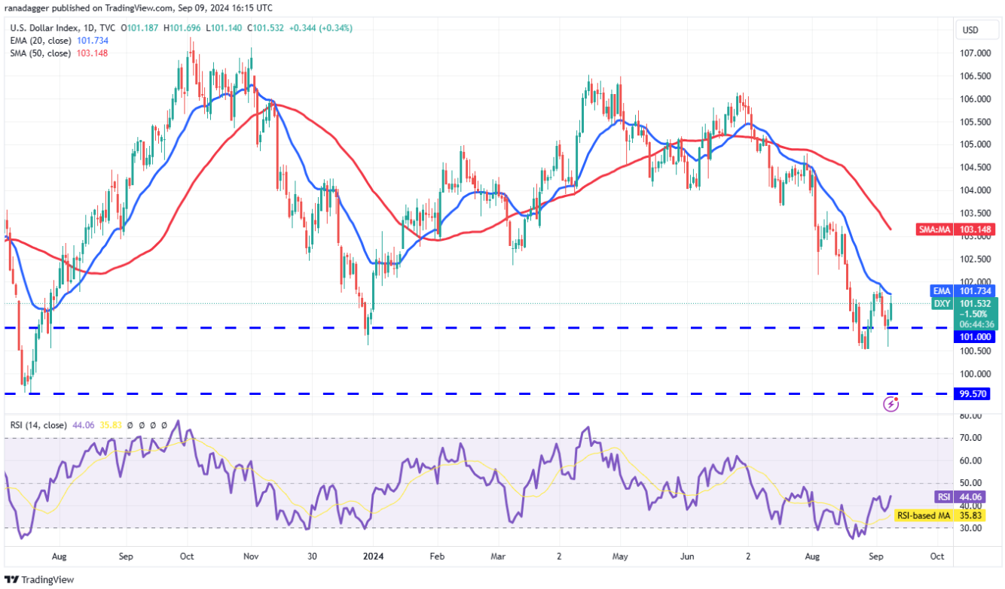Image resolution: width=1005 pixels, height=589 pixels.
Task: Select the RSI (14, close) indicator legend
Action: (x=40, y=425)
